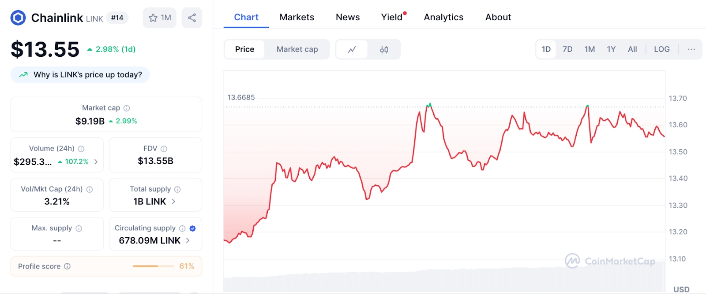Switch to line chart view icon
Viewport: 706px width, 294px height.
click(x=352, y=49)
